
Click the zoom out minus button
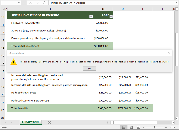[144, 127]
